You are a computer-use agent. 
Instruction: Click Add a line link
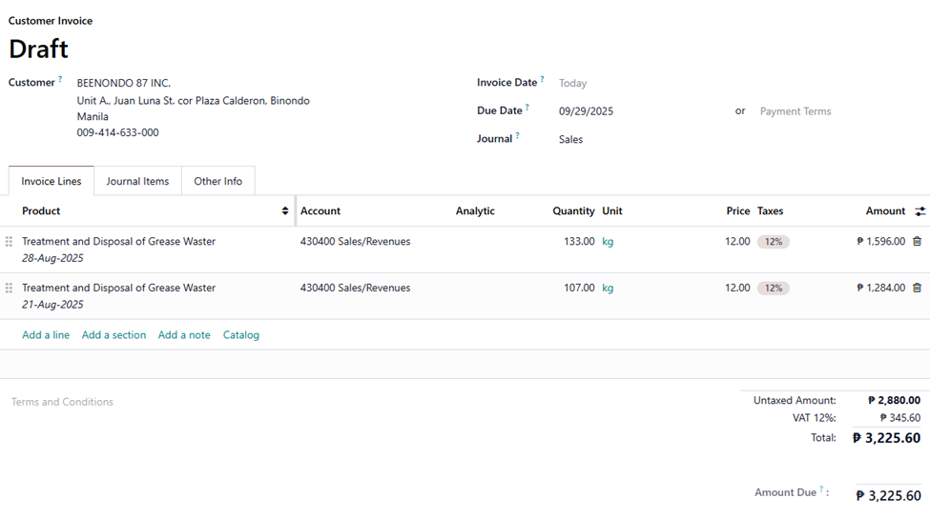[x=46, y=335]
